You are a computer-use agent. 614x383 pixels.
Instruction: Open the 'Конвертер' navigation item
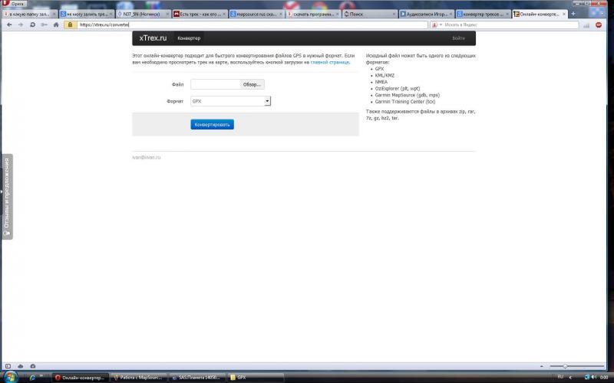pyautogui.click(x=189, y=38)
